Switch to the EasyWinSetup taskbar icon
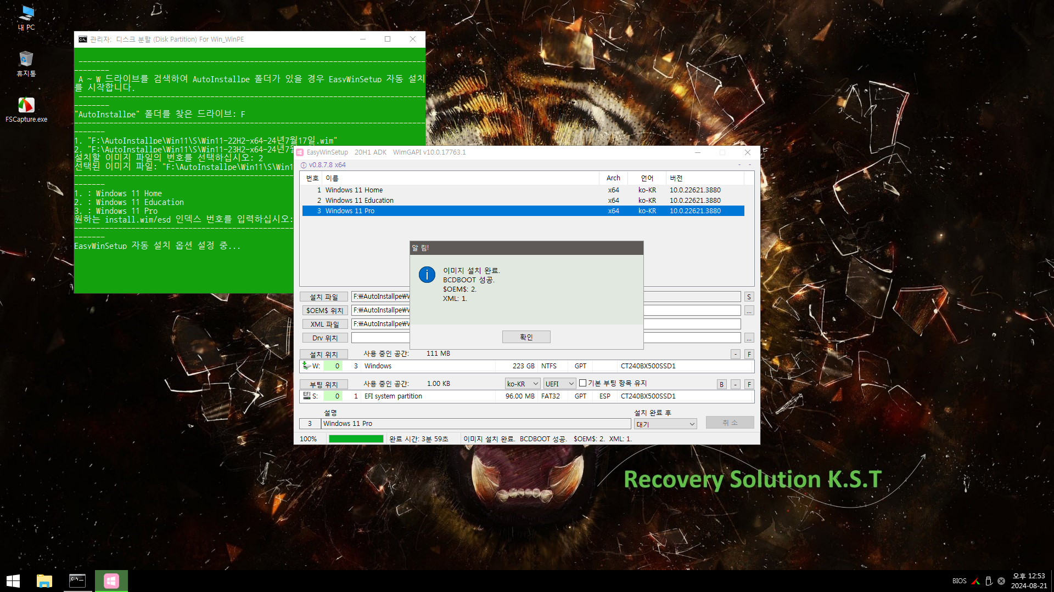 pos(111,581)
